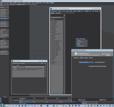
Task: Open the Current Item dropdown
Action: click(45, 100)
